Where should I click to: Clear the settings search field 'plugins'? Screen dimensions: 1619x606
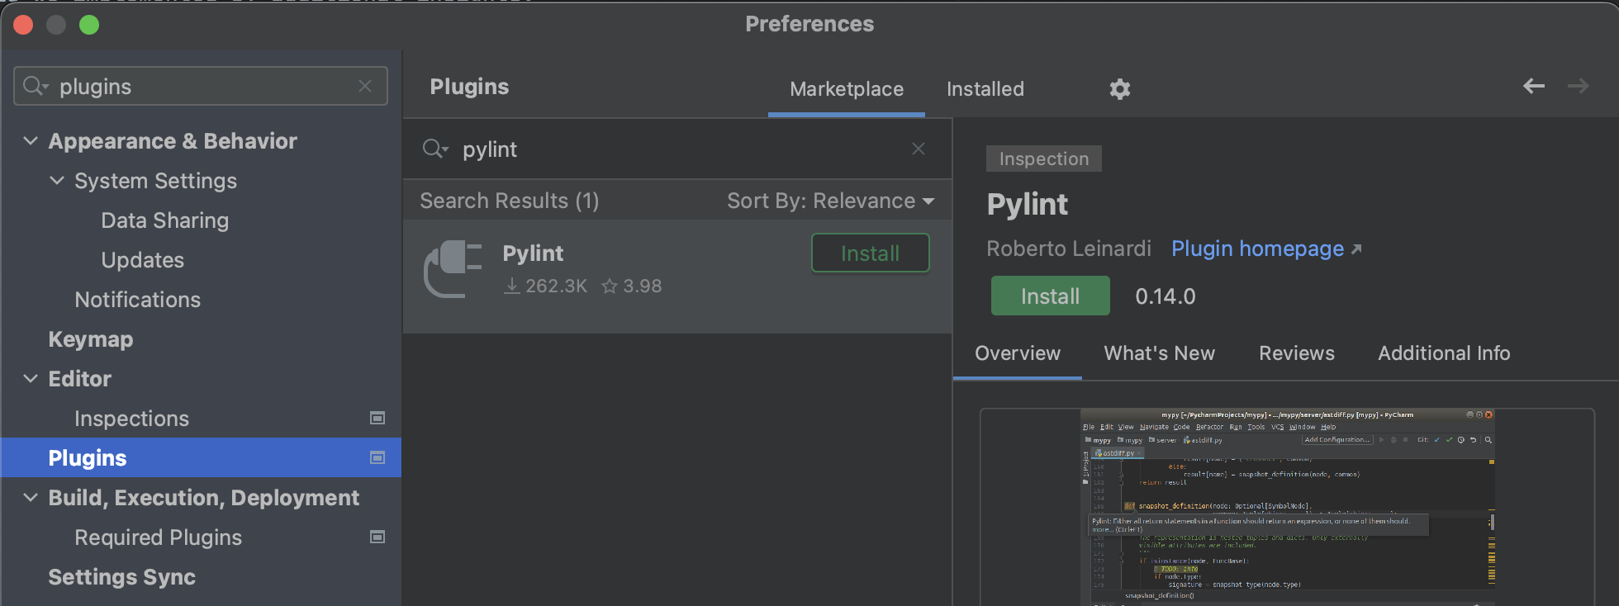[365, 86]
